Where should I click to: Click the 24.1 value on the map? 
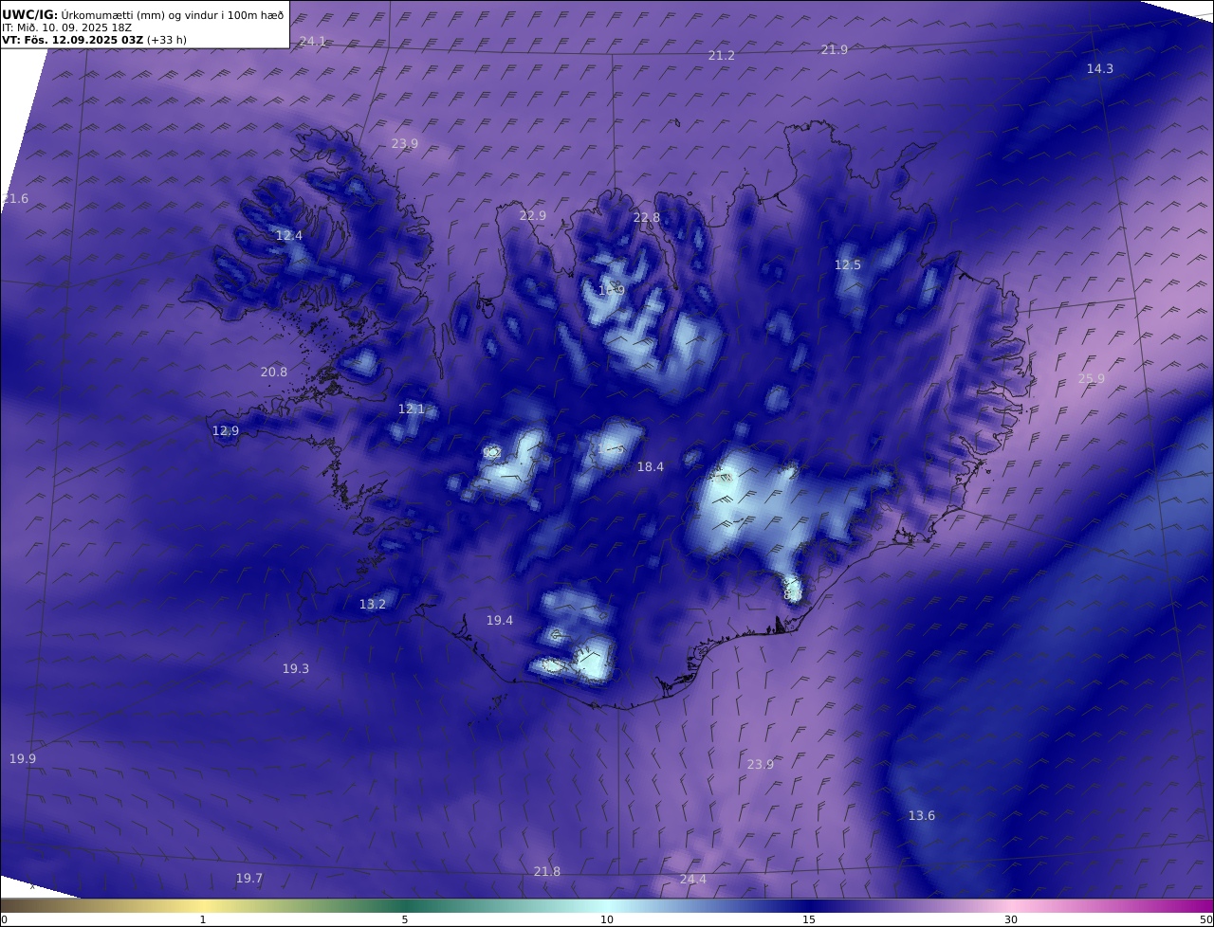(313, 42)
